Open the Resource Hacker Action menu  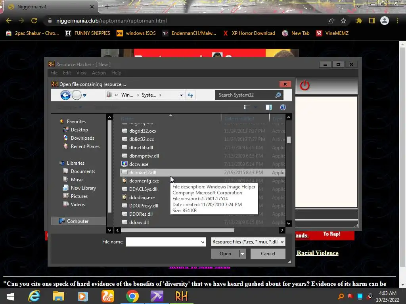(x=99, y=73)
